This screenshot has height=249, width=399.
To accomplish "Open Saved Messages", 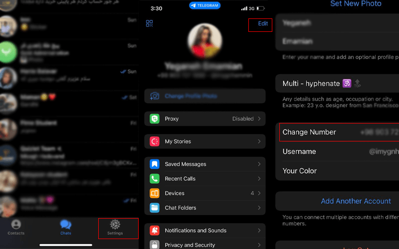I will pos(205,164).
